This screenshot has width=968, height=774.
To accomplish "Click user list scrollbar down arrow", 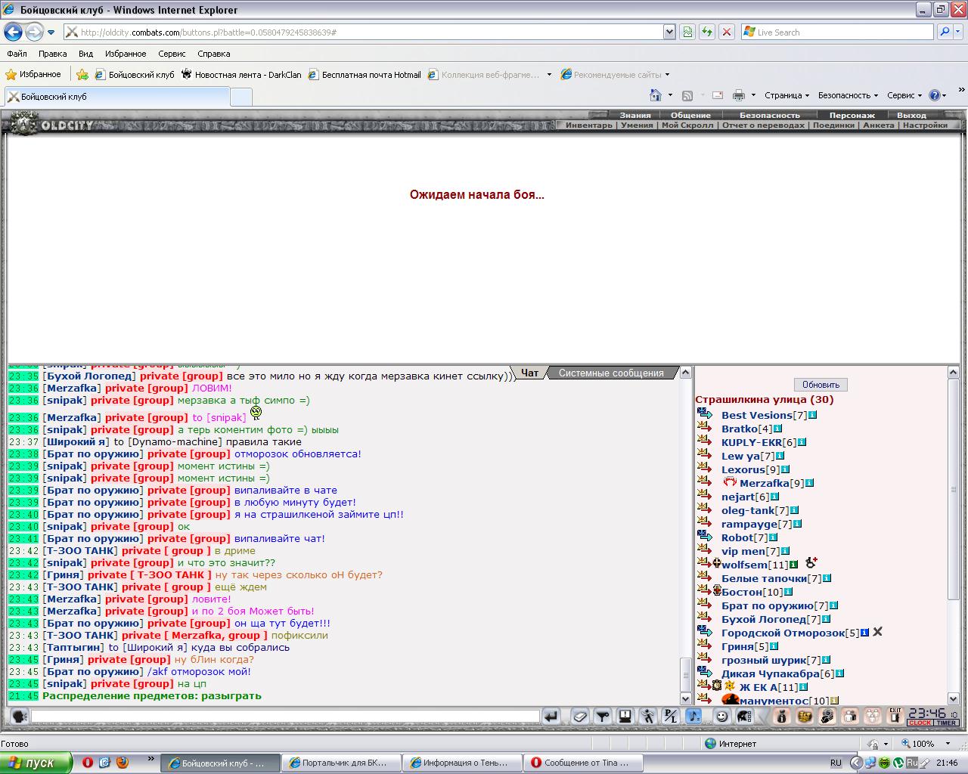I will tap(954, 699).
